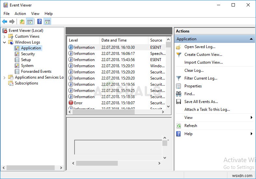Viewport: 256px width, 179px height.
Task: Click the Show/Hide Console Tree icon
Action: click(30, 22)
